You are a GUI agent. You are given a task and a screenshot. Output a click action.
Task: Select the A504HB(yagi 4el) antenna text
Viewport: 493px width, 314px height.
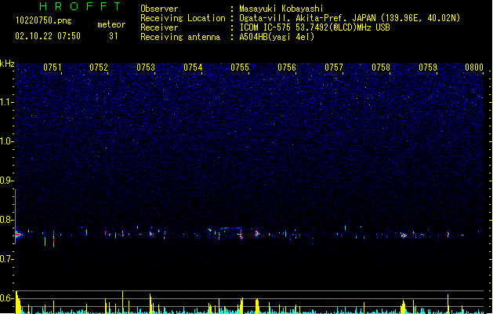277,37
